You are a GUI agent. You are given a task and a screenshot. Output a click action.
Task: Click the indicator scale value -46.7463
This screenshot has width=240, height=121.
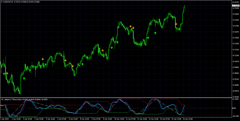coord(236,116)
